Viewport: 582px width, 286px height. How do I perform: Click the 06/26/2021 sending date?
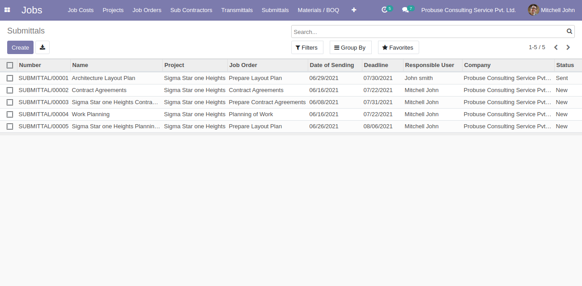[x=324, y=126]
